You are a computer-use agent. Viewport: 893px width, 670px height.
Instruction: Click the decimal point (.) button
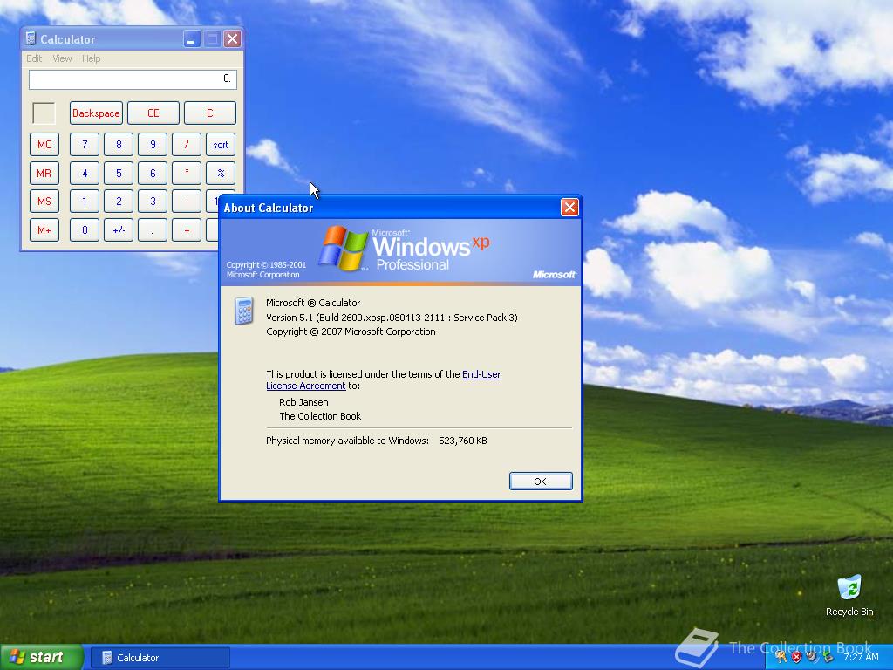click(x=153, y=230)
